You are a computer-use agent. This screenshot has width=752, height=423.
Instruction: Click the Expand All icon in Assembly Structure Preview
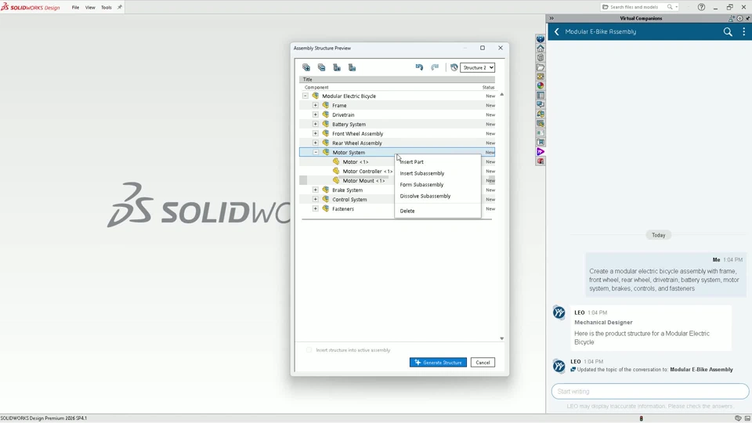click(x=306, y=67)
